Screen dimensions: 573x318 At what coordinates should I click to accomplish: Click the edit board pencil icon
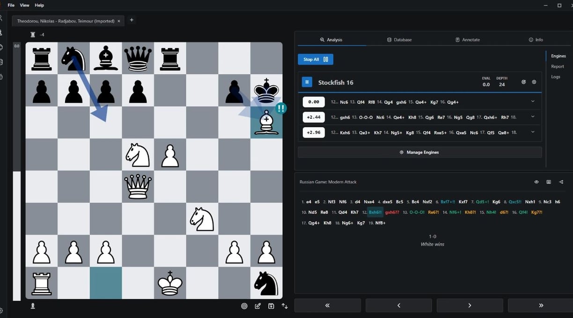tap(258, 306)
